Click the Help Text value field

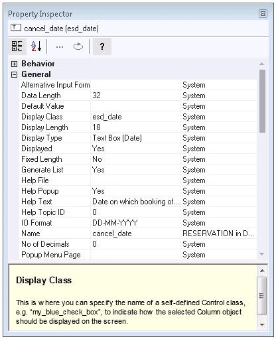click(135, 202)
